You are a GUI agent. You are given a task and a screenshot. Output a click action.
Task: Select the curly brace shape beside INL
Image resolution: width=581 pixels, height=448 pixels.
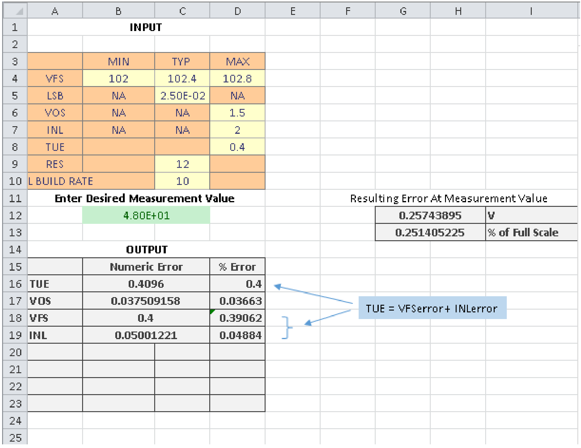coord(286,328)
